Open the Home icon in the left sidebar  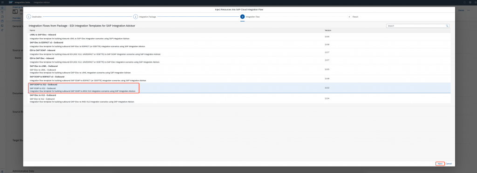click(2, 8)
